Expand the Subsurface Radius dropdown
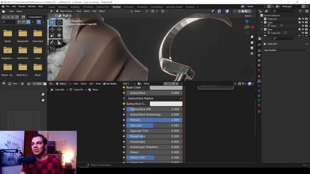Image resolution: width=310 pixels, height=174 pixels. click(x=154, y=98)
